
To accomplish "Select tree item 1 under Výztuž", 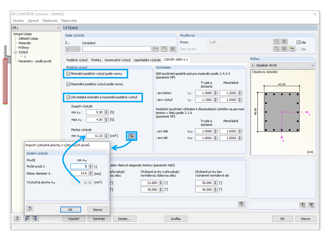I will click(25, 57).
